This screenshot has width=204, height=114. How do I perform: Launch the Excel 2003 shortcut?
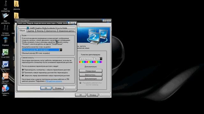point(5,54)
